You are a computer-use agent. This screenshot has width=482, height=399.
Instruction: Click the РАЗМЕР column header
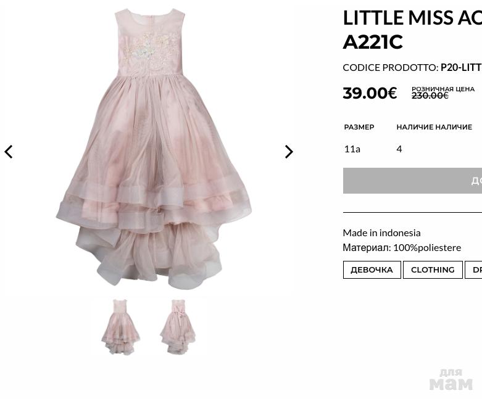(359, 127)
